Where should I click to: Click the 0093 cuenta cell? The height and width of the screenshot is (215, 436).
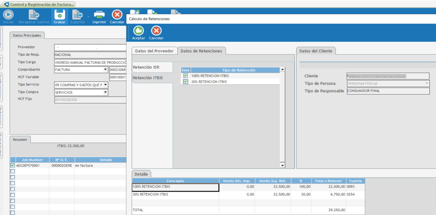(x=356, y=187)
